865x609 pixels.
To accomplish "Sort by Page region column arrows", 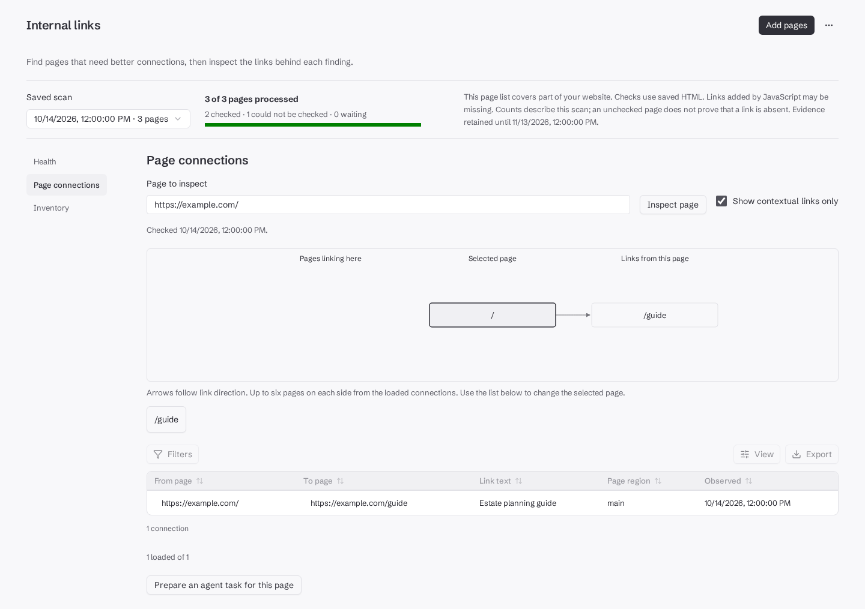I will click(x=658, y=481).
